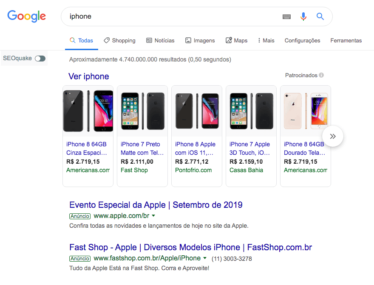Open iPhone 8 Apple com iOS 11 listing
The width and height of the screenshot is (374, 285).
(x=195, y=148)
